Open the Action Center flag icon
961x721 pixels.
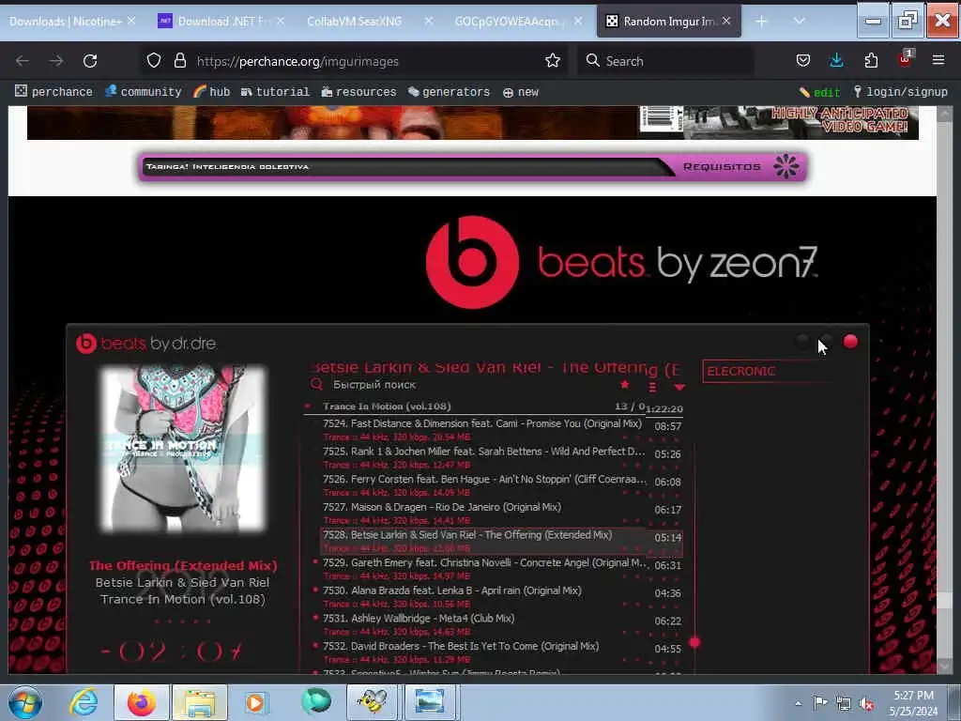point(820,702)
